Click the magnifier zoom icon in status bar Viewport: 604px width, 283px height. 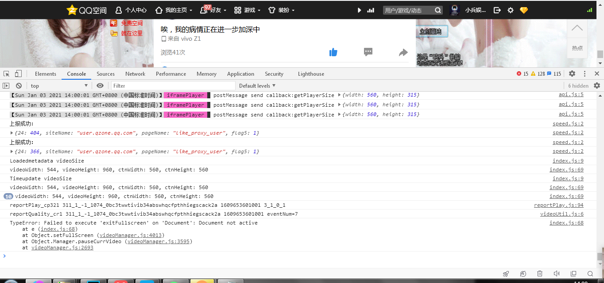(x=590, y=274)
